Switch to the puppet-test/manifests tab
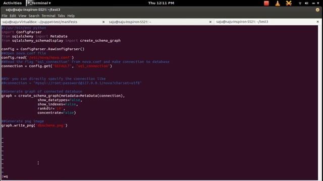The image size is (323, 181). tap(40, 22)
